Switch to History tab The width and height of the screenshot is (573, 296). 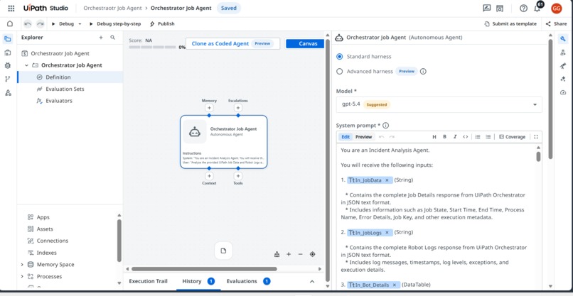click(198, 281)
